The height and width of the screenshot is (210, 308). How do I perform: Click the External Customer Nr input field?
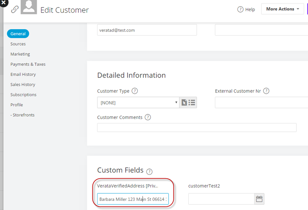point(261,102)
